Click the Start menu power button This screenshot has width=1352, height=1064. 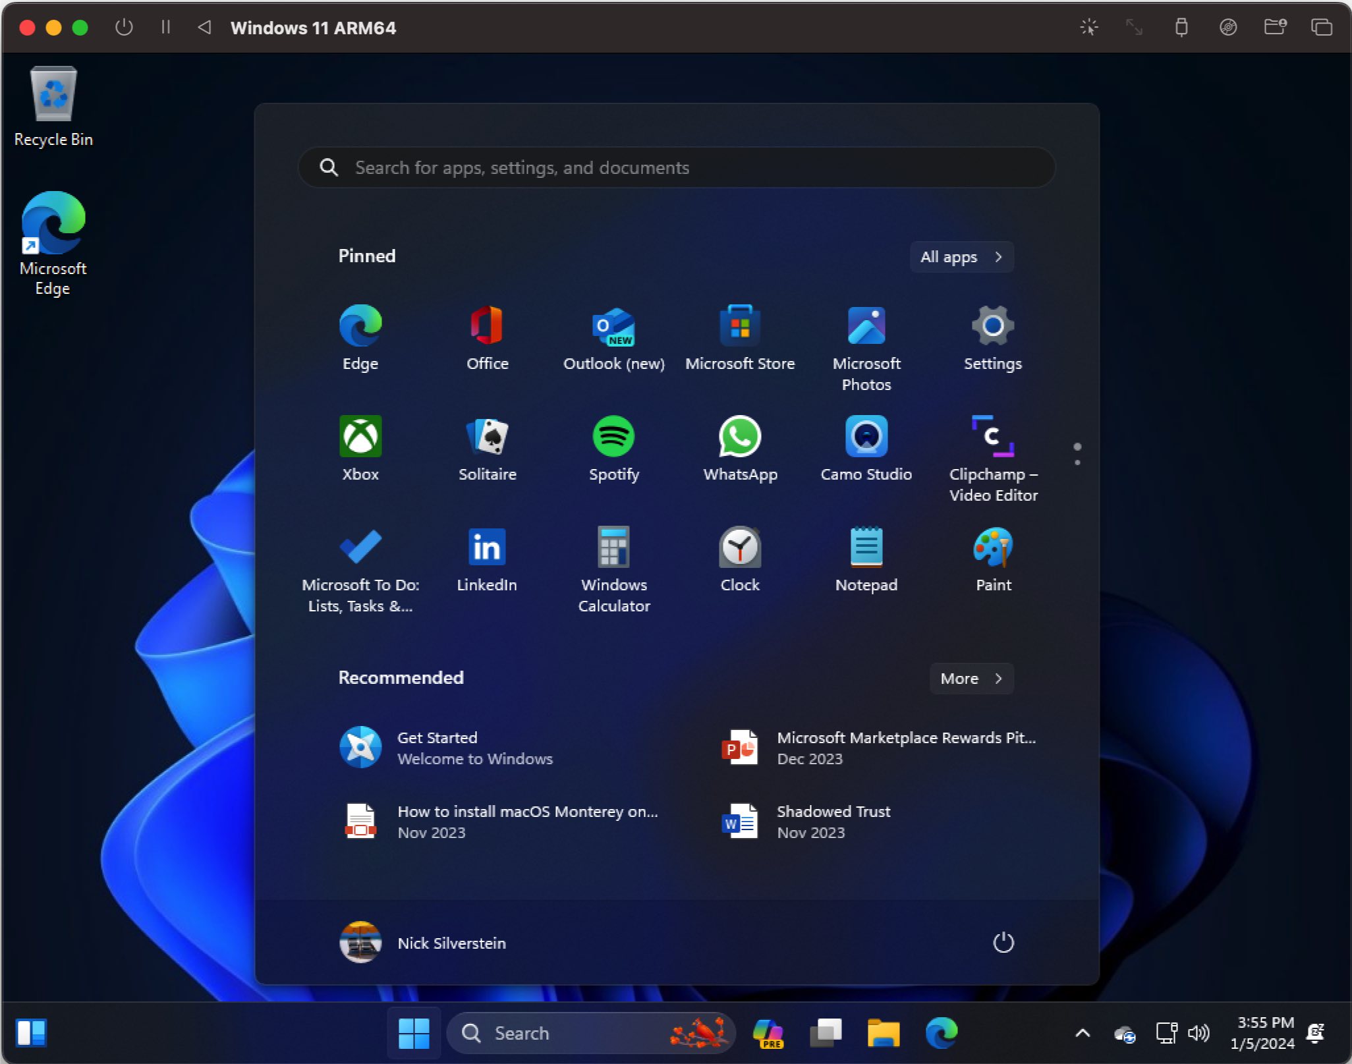pos(1003,942)
